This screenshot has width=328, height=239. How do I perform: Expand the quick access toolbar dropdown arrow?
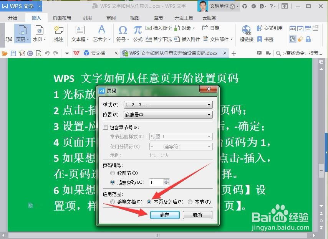tap(67, 53)
